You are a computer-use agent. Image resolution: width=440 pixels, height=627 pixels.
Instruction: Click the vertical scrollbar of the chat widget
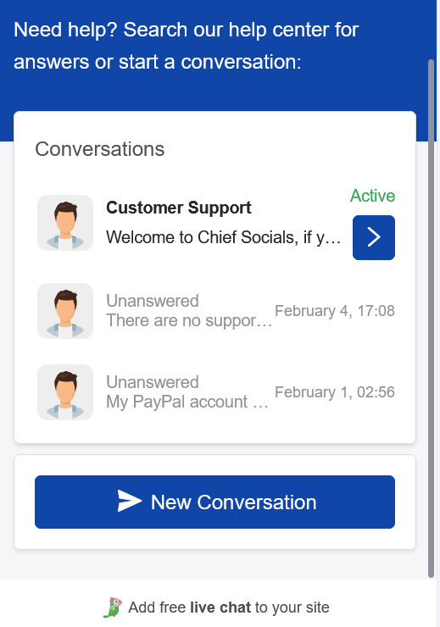431,319
